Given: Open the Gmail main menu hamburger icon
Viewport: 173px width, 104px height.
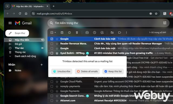Looking at the screenshot, I should (x=10, y=23).
